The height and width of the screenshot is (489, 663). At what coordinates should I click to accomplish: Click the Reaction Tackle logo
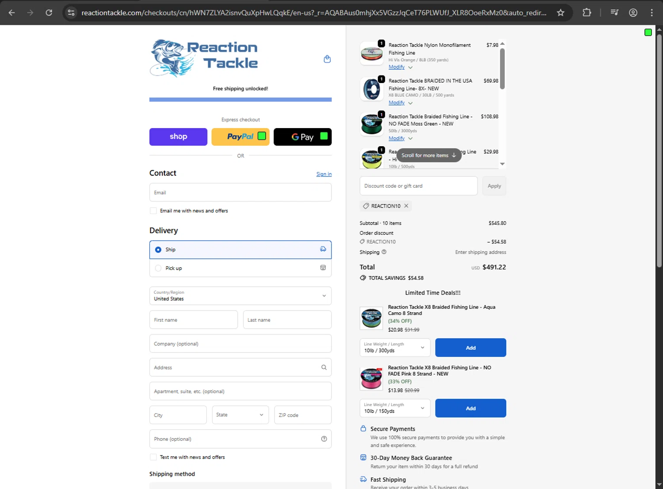[x=204, y=58]
